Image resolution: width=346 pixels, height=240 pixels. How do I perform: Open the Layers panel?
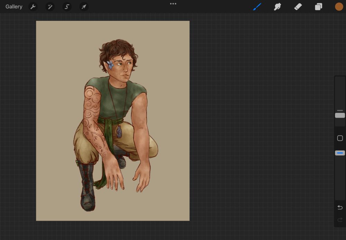click(318, 7)
